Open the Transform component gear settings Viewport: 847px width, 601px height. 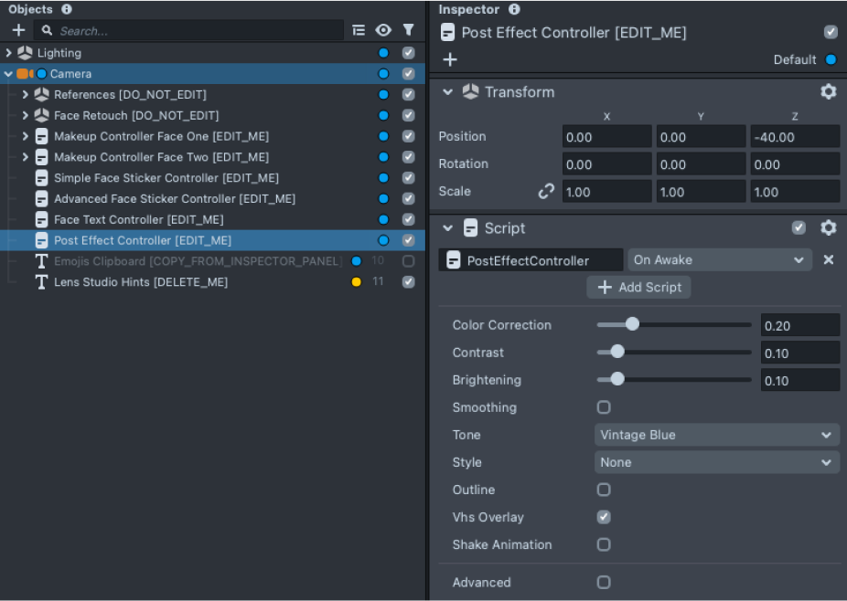tap(828, 91)
